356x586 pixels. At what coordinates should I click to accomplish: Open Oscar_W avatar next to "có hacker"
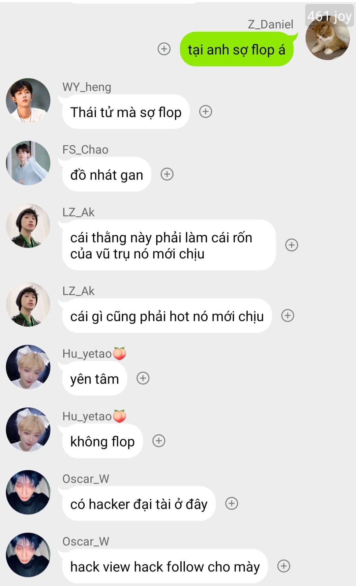click(x=28, y=492)
